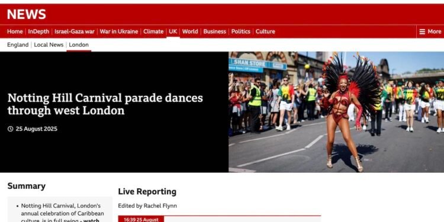Go to the Politics section
This screenshot has width=444, height=222.
(241, 31)
